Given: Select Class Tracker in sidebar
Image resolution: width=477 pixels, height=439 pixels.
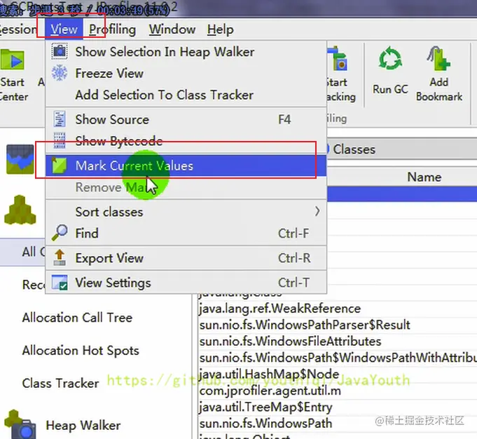Looking at the screenshot, I should 60,384.
